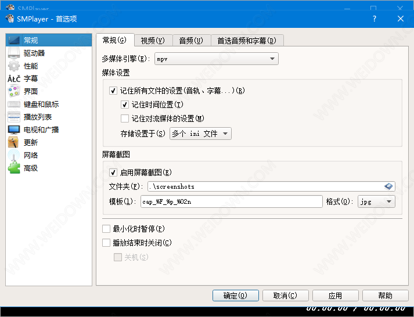414x317 pixels.
Task: Click the greyed 关机 checkbox
Action: tap(118, 257)
